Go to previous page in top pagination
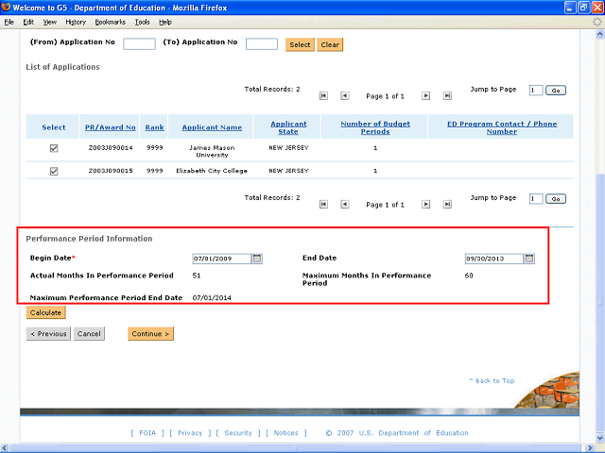The width and height of the screenshot is (605, 453). point(344,95)
